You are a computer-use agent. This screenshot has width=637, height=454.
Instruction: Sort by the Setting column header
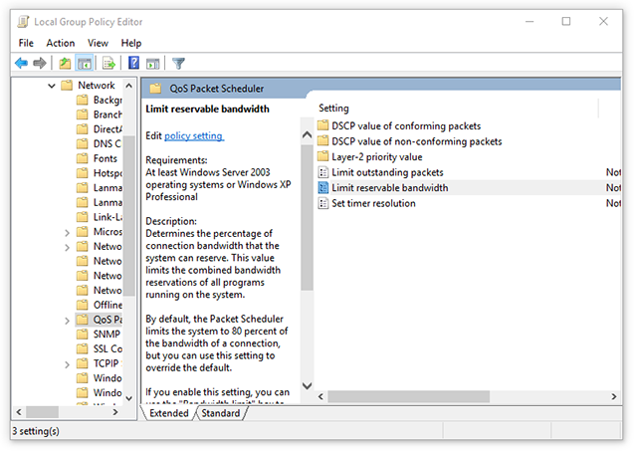tap(333, 108)
